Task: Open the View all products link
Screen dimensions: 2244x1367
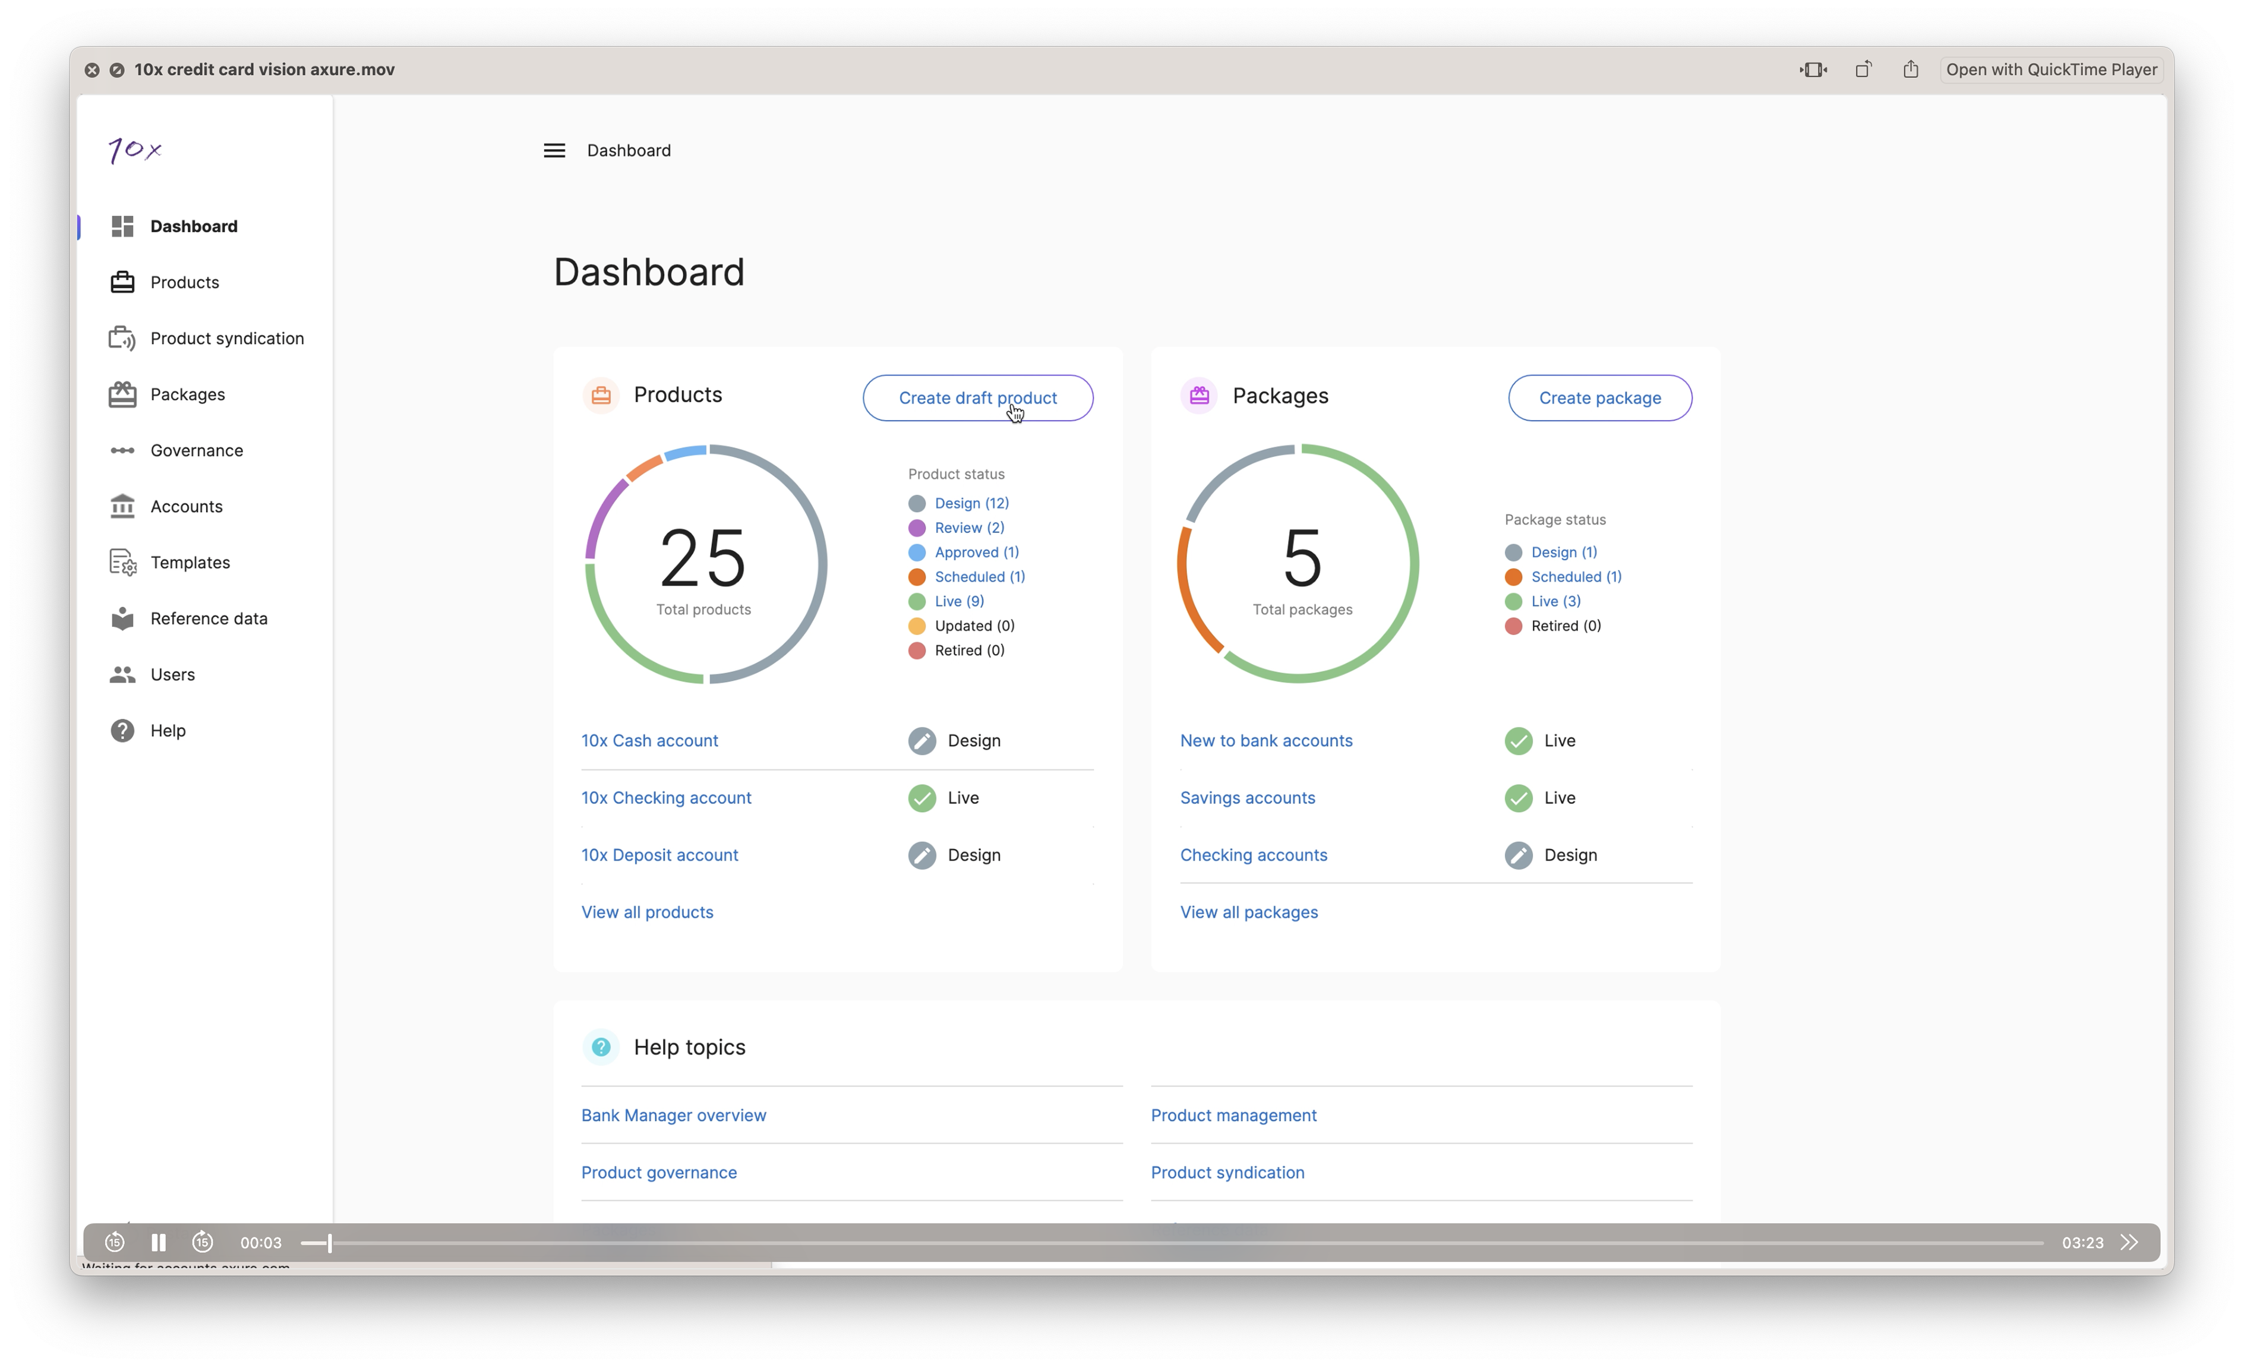Action: coord(646,912)
